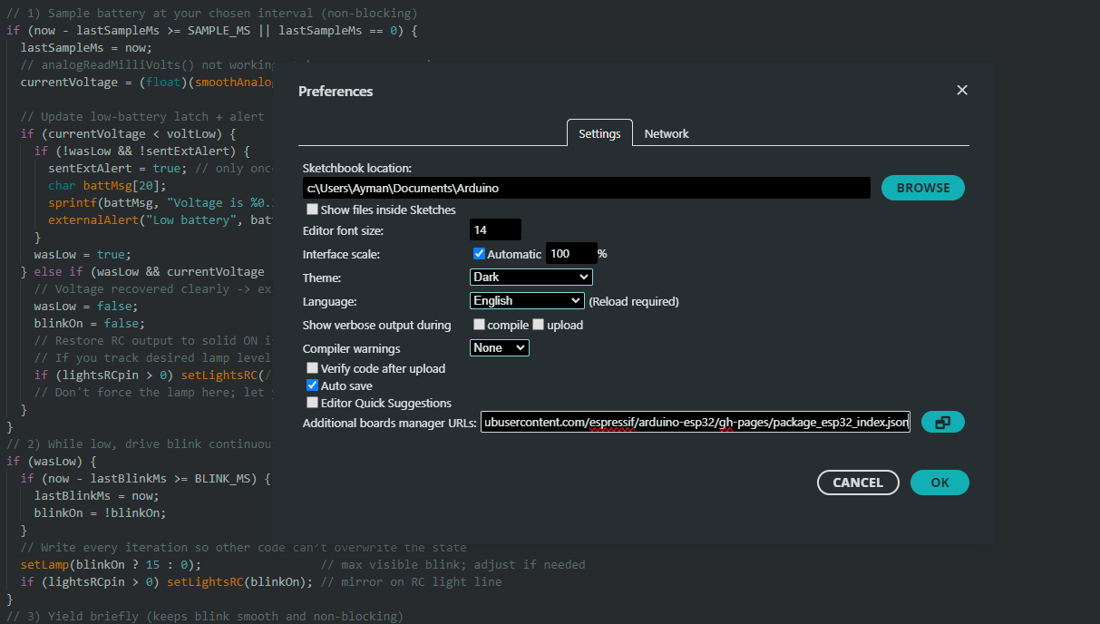This screenshot has height=624, width=1100.
Task: Click the Editor font size field
Action: point(495,230)
